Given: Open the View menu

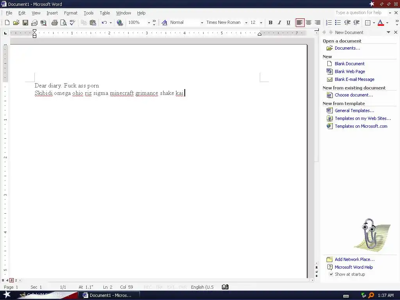Looking at the screenshot, I should pos(36,13).
